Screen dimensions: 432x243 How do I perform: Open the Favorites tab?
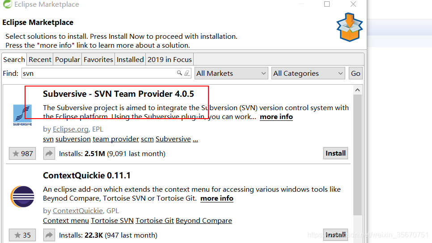tap(98, 60)
